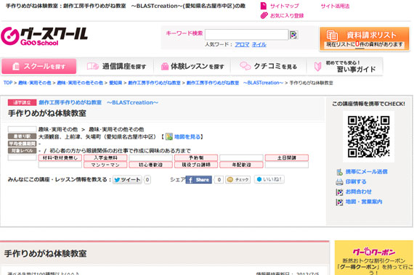
Task: Click the 手作りめがね体験教室 section heading
Action: coord(46,254)
